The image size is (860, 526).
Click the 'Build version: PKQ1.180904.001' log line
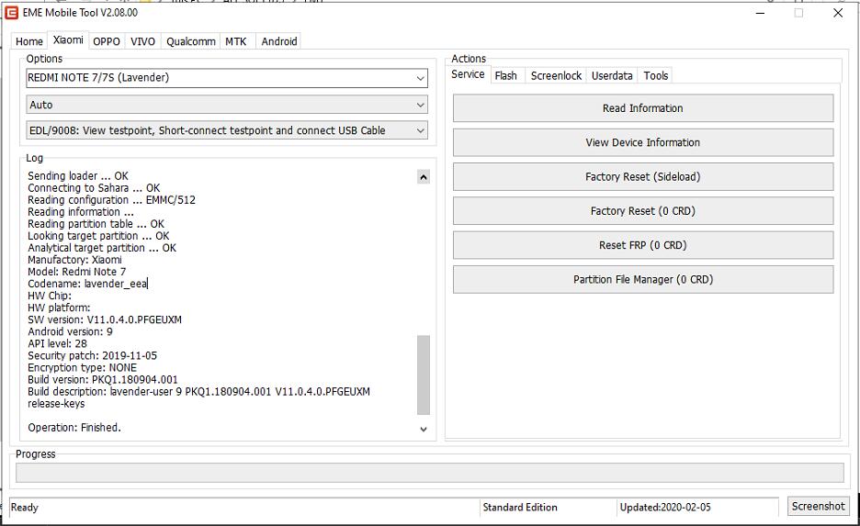coord(103,380)
